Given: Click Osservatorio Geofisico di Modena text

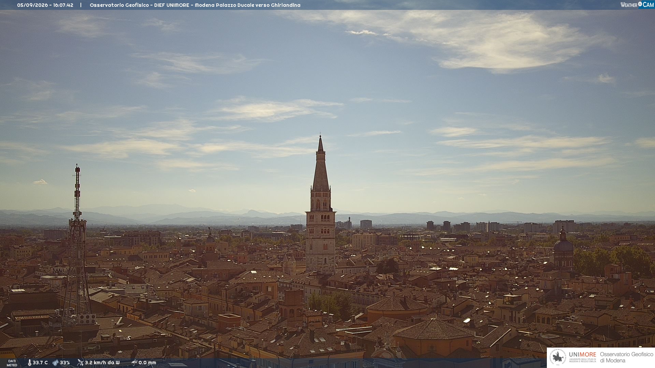Looking at the screenshot, I should (x=626, y=357).
